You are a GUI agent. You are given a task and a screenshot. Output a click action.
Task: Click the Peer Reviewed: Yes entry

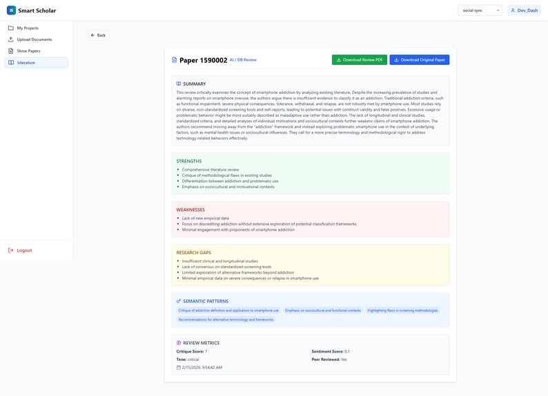coord(329,359)
